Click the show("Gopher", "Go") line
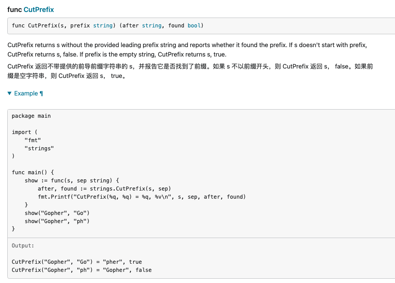The width and height of the screenshot is (395, 283). click(x=57, y=213)
